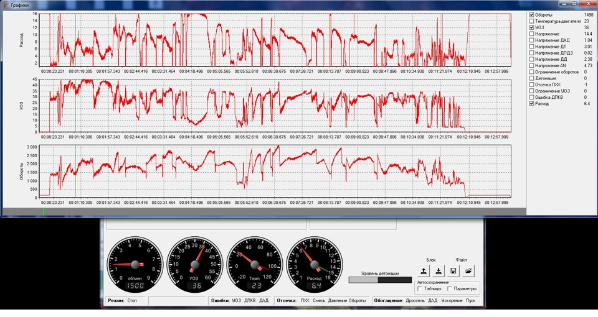Enable the Параметры autosave checkbox
The height and width of the screenshot is (317, 598).
point(450,289)
